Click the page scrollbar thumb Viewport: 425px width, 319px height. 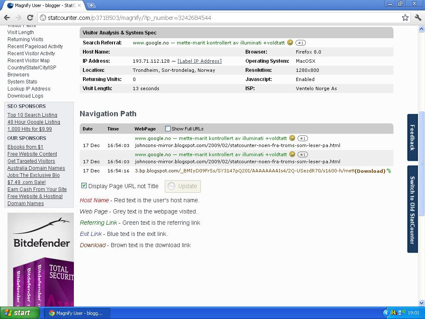422,163
